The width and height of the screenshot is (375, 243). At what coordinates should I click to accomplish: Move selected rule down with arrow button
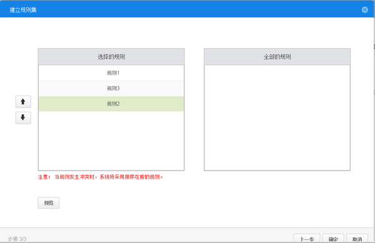pyautogui.click(x=23, y=117)
